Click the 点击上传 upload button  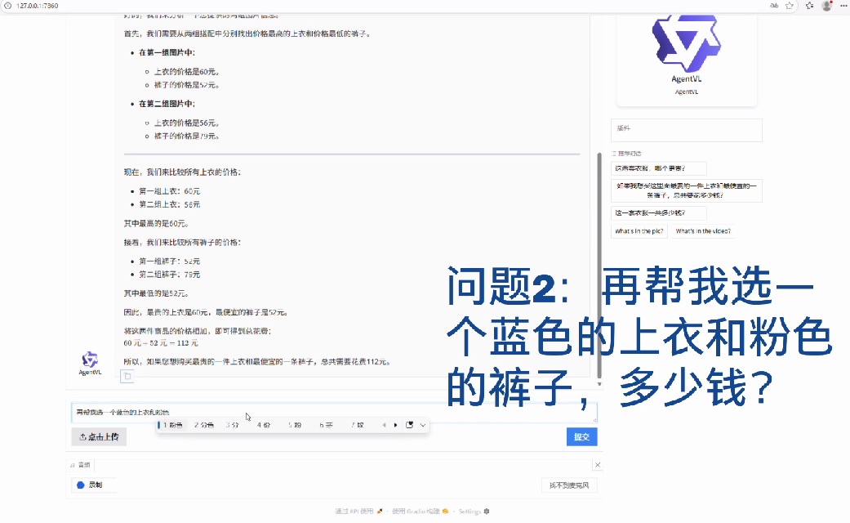(99, 437)
